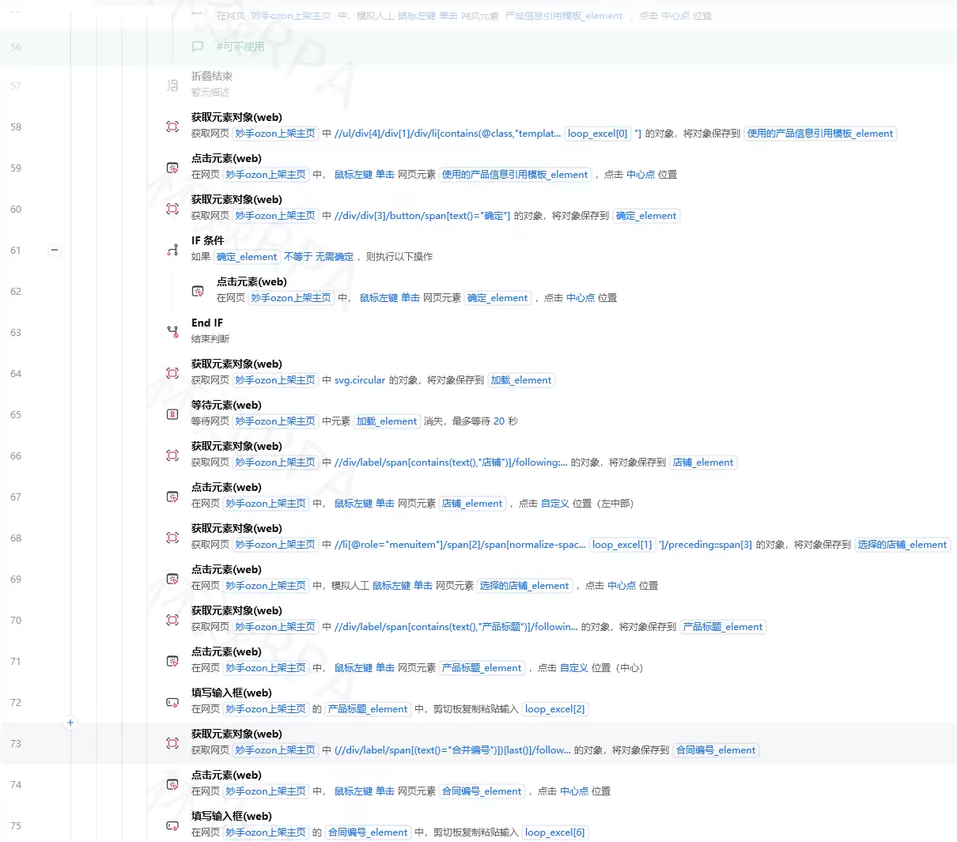Image resolution: width=957 pixels, height=842 pixels.
Task: Click the End IF step title
Action: [x=207, y=323]
